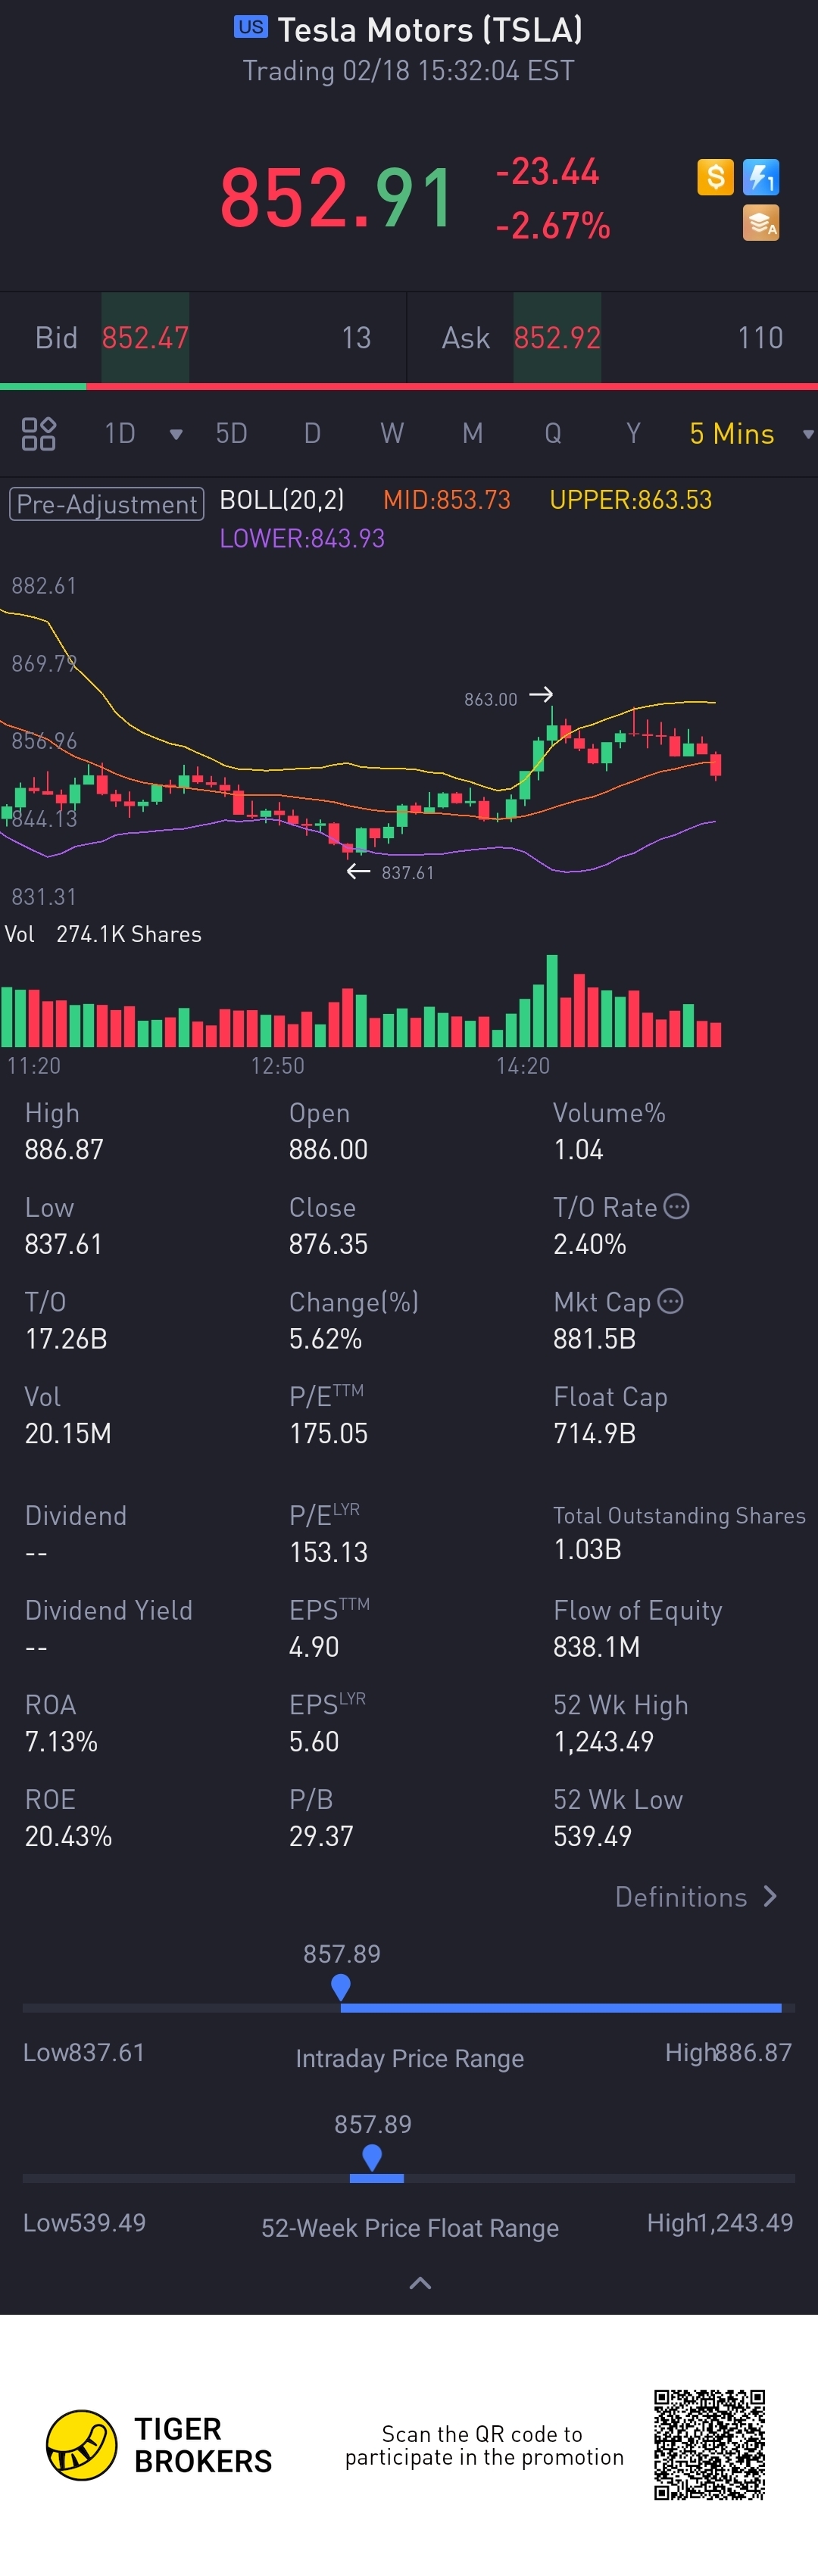The image size is (818, 2576).
Task: Open the Definitions link
Action: [x=696, y=1897]
